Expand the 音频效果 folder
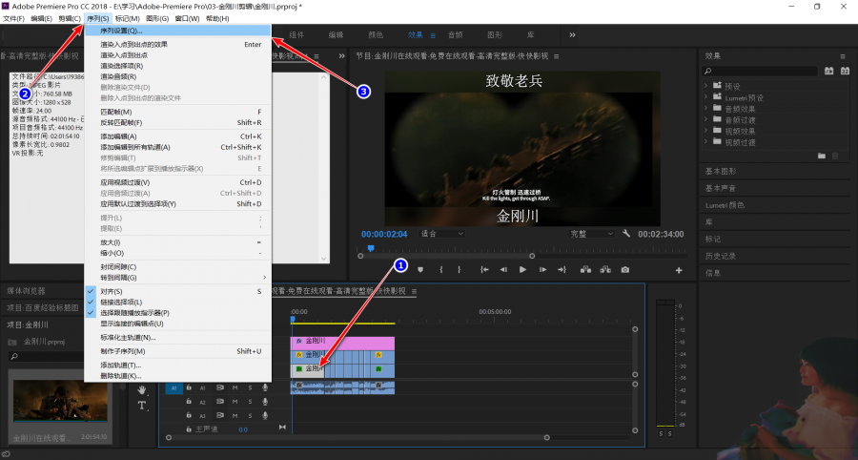The width and height of the screenshot is (858, 460). pyautogui.click(x=705, y=108)
